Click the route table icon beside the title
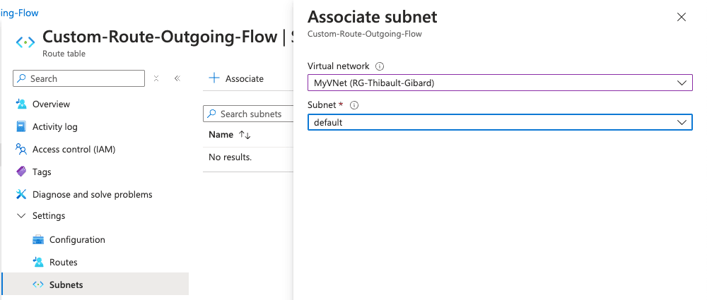 pos(25,42)
